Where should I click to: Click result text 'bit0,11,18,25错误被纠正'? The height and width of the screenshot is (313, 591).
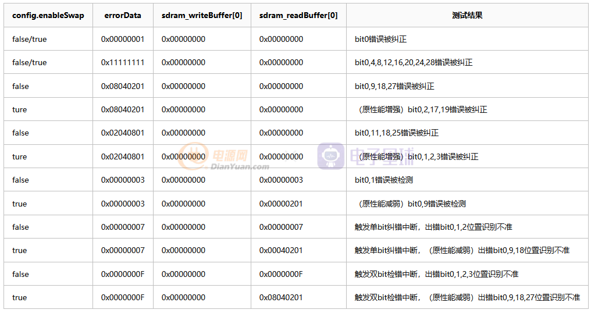(397, 133)
